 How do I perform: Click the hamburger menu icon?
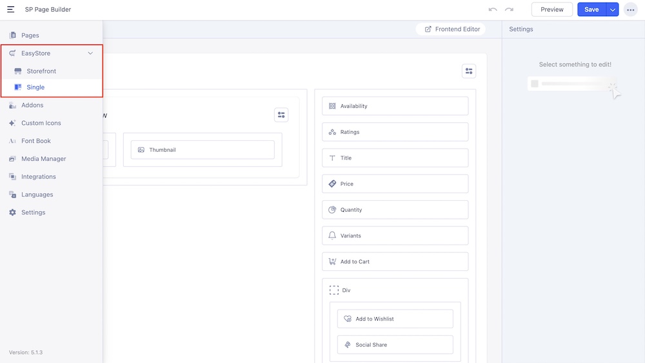click(11, 10)
